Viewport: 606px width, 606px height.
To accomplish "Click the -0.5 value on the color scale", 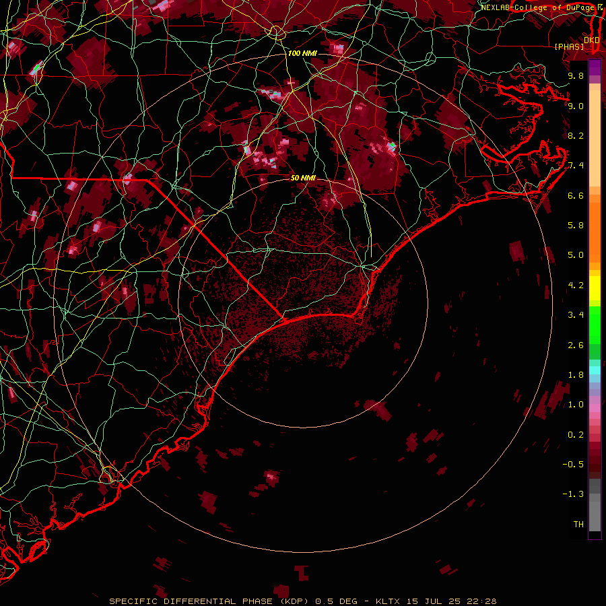I will tap(573, 465).
